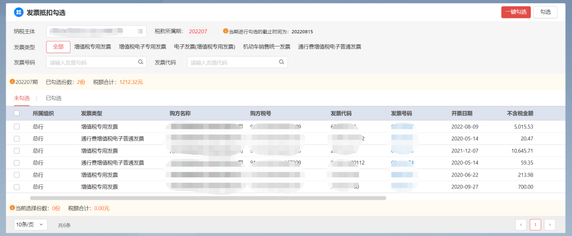Go to the next page arrow

click(550, 224)
